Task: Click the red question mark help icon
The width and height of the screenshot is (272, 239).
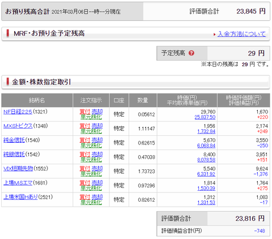Action: [192, 53]
